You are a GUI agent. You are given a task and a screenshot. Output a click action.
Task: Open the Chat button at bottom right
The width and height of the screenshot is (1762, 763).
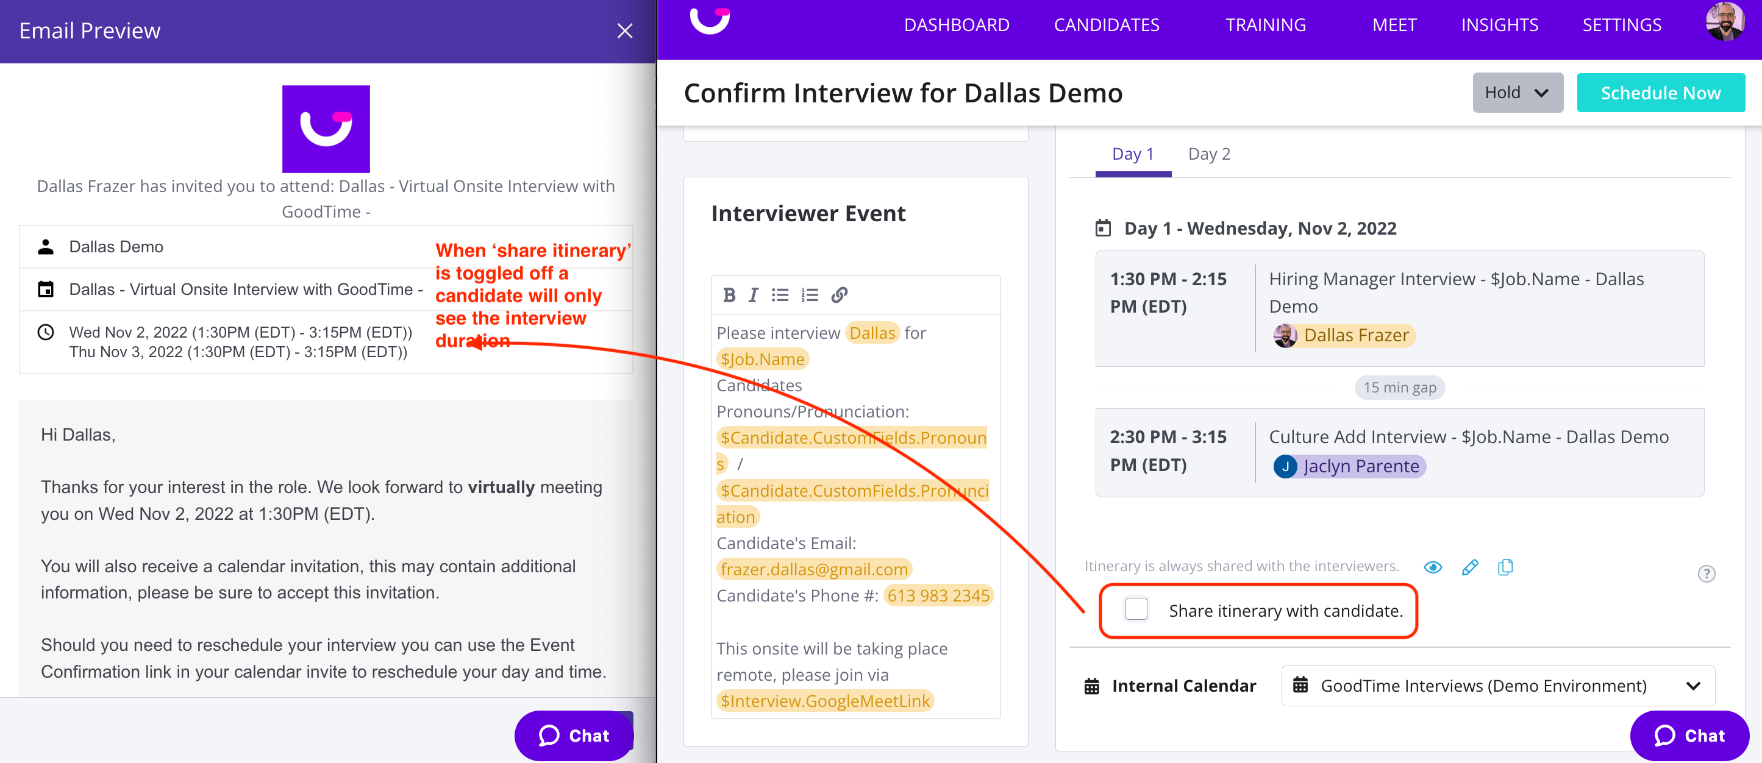click(x=1689, y=735)
